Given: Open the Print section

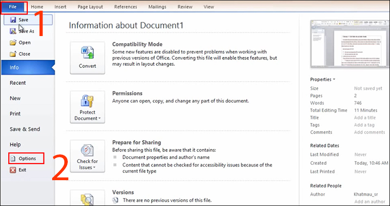Looking at the screenshot, I should 15,113.
